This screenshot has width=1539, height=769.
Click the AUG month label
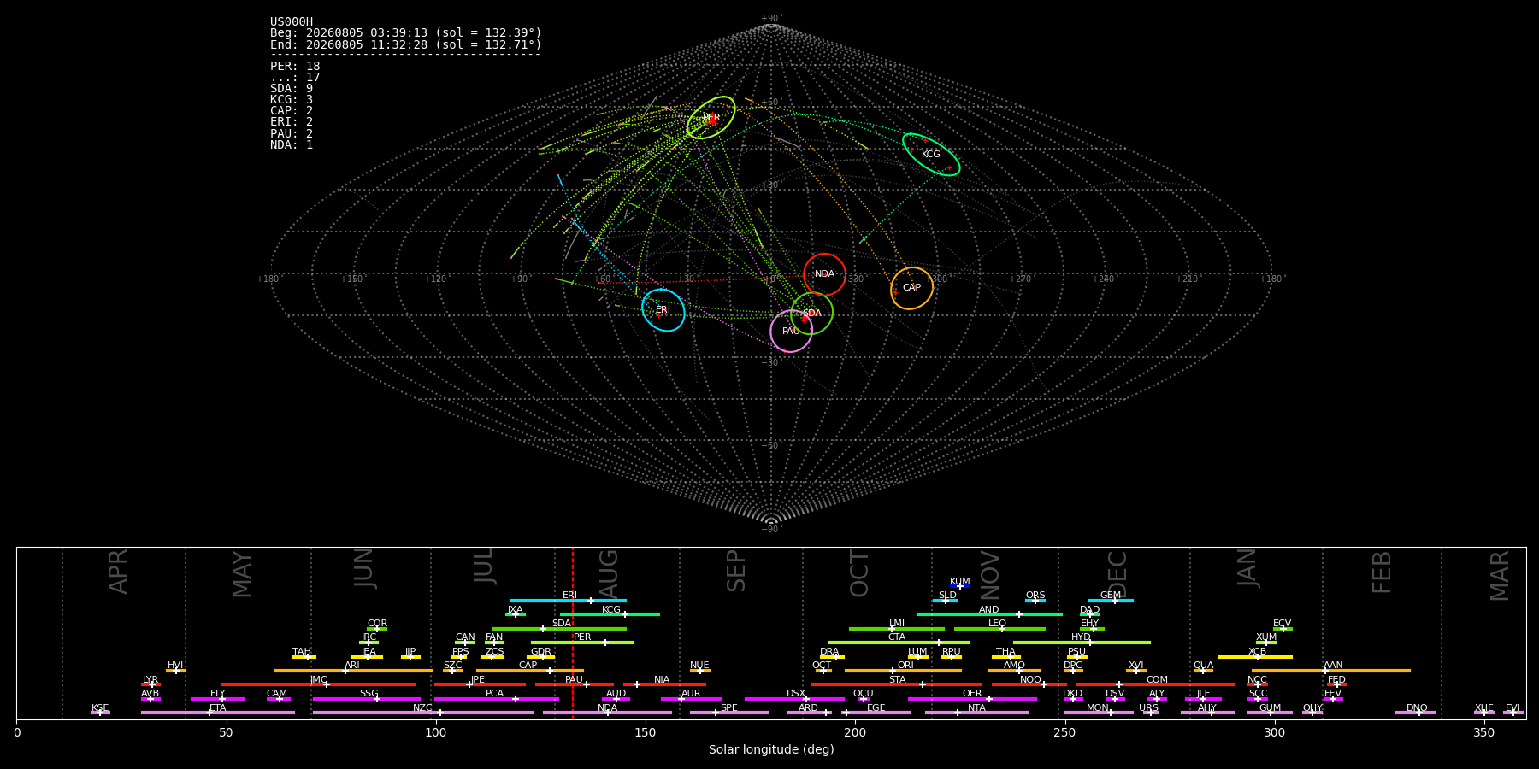coord(608,572)
